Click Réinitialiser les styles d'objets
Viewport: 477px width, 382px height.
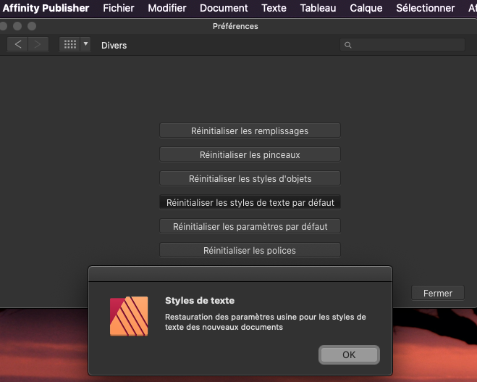click(x=250, y=178)
